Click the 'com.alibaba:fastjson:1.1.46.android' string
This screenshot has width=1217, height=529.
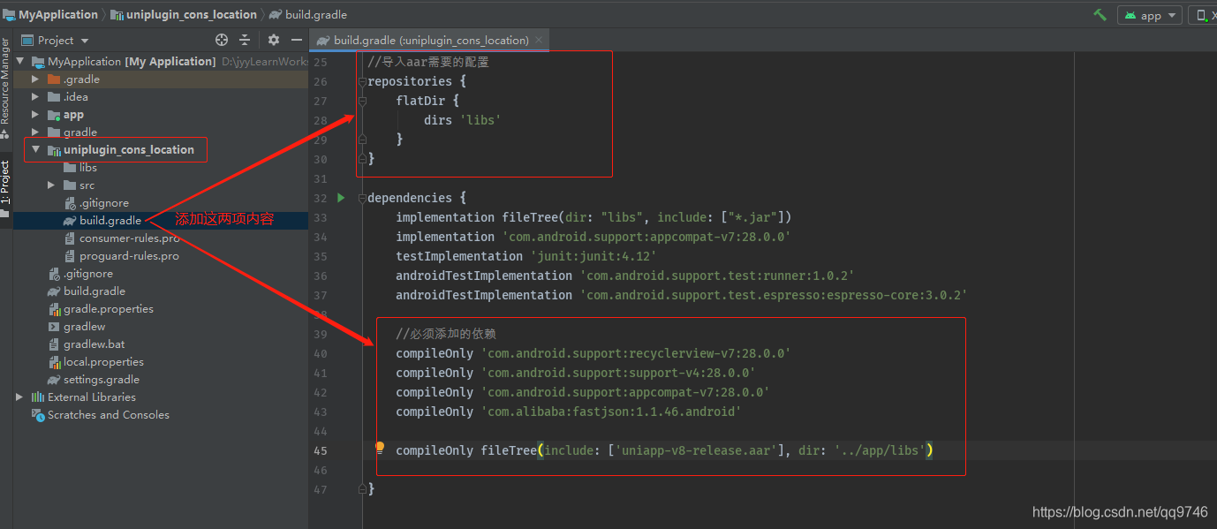pos(610,412)
